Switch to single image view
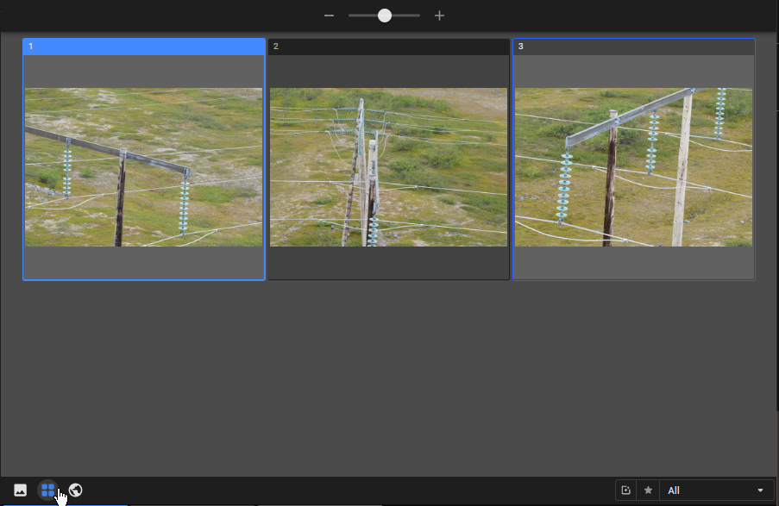The height and width of the screenshot is (506, 779). pyautogui.click(x=20, y=490)
